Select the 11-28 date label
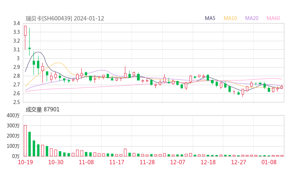The height and width of the screenshot is (171, 288). point(147,162)
